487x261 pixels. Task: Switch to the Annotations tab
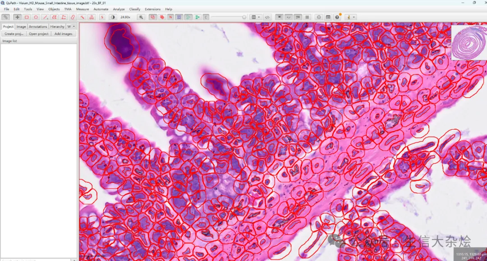(x=38, y=27)
